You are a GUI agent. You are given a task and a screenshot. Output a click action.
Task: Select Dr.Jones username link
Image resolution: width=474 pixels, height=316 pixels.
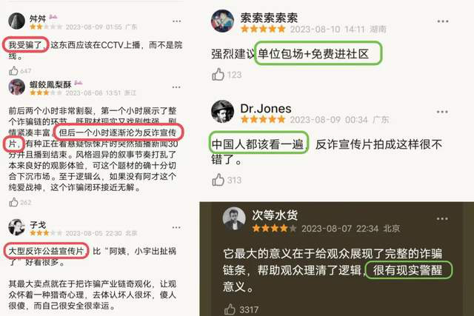266,109
